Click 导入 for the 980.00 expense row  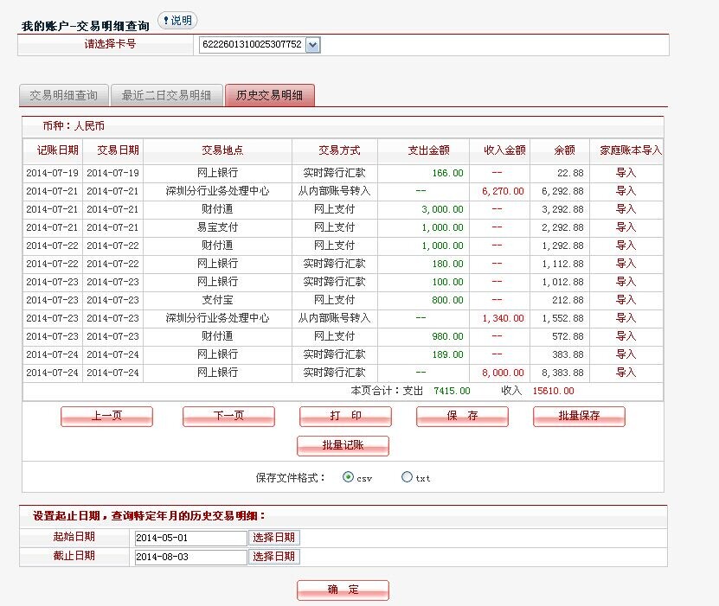[x=626, y=336]
